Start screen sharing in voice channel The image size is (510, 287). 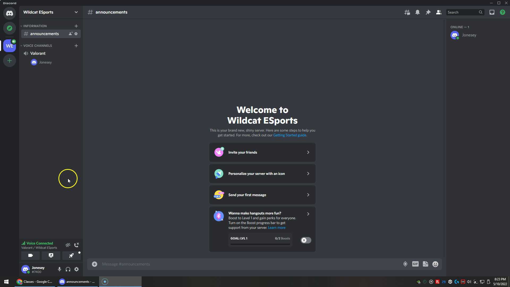click(x=51, y=255)
